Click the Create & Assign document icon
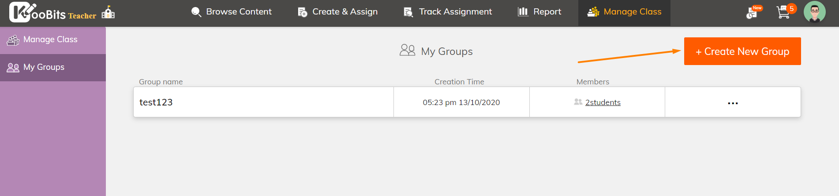Screen dimensions: 839x196 point(302,12)
